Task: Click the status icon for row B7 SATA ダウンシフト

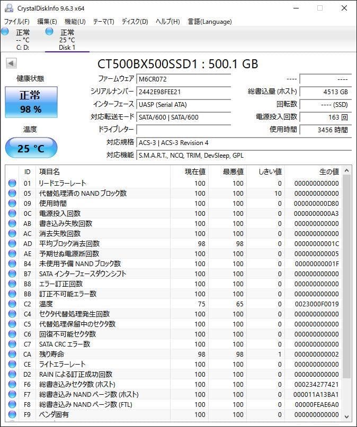Action: click(x=12, y=274)
